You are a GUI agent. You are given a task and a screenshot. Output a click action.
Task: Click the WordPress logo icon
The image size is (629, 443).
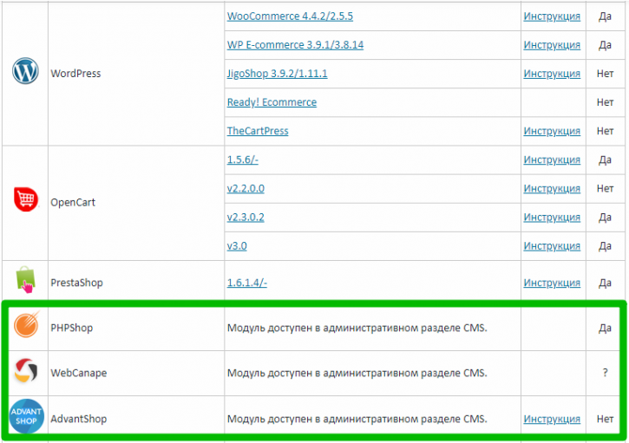click(25, 70)
